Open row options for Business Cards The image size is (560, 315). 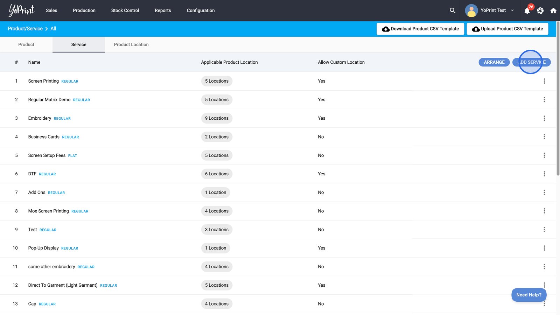click(x=544, y=137)
